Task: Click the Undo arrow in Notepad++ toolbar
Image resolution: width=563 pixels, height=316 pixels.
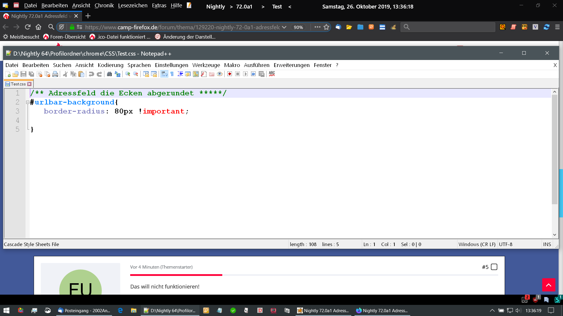Action: [x=91, y=74]
